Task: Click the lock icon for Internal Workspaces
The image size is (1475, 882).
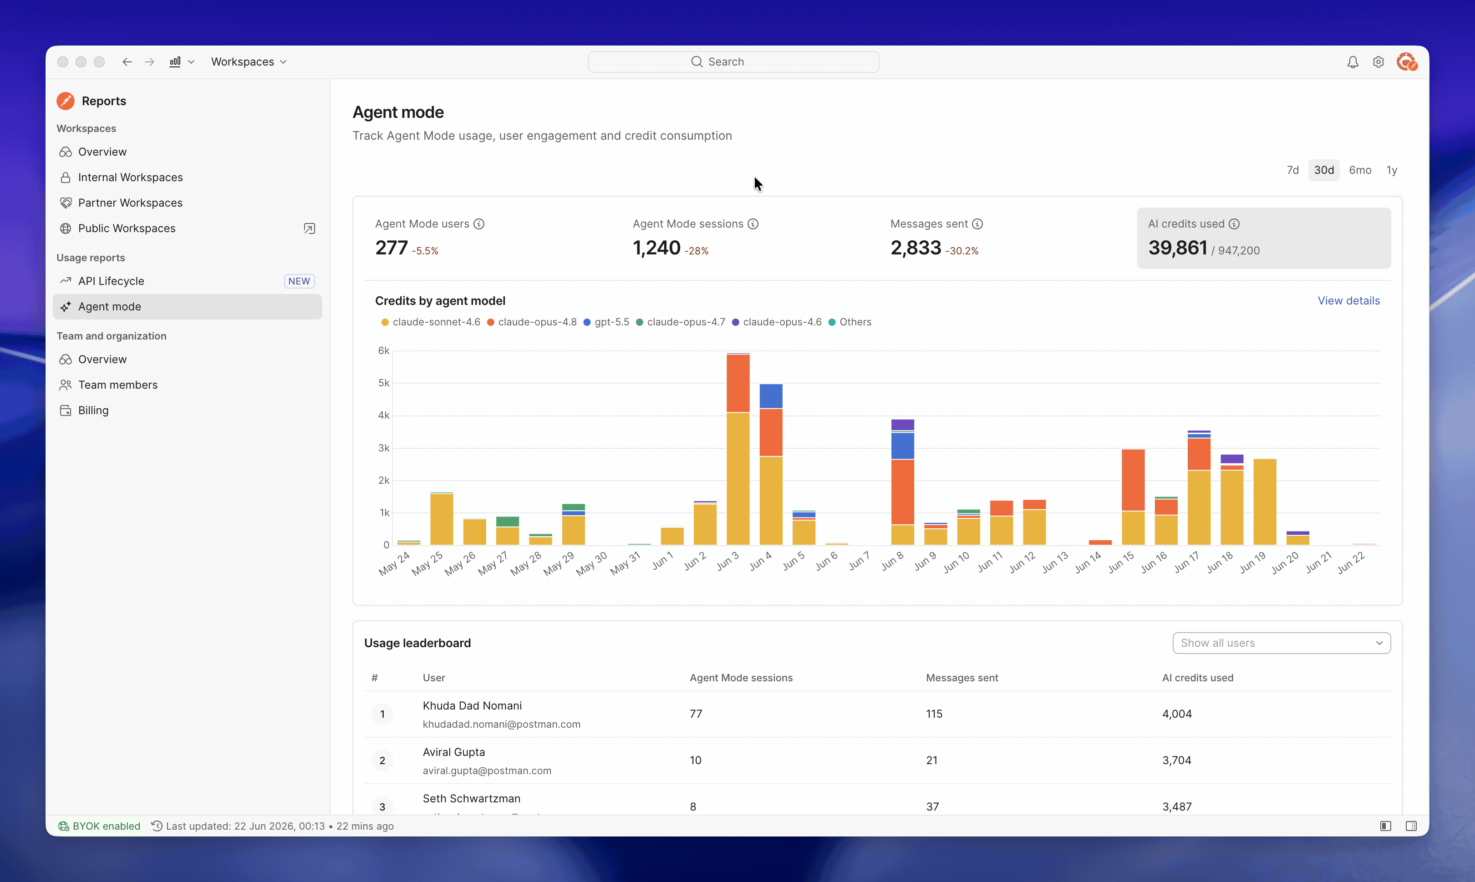Action: [x=66, y=177]
